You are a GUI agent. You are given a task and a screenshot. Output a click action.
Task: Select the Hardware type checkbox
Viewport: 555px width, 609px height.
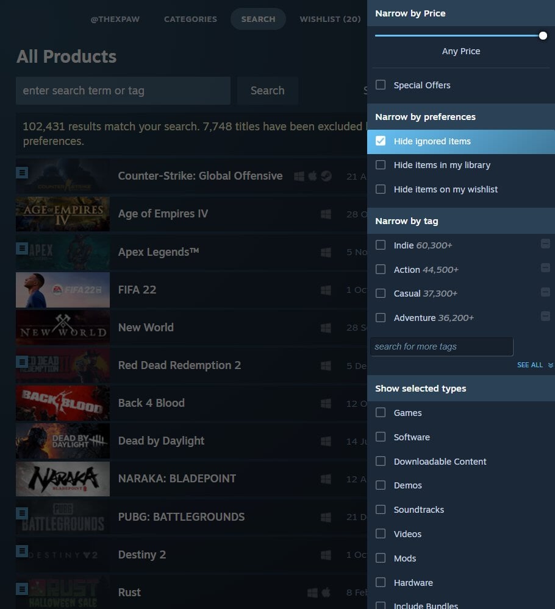tap(381, 582)
